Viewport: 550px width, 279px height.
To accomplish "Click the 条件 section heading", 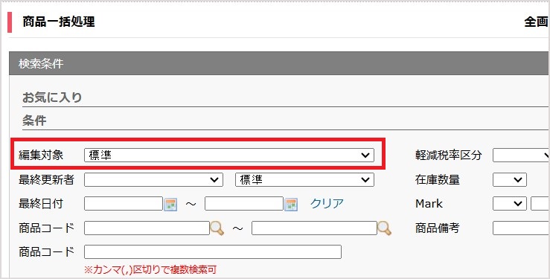I will point(34,121).
